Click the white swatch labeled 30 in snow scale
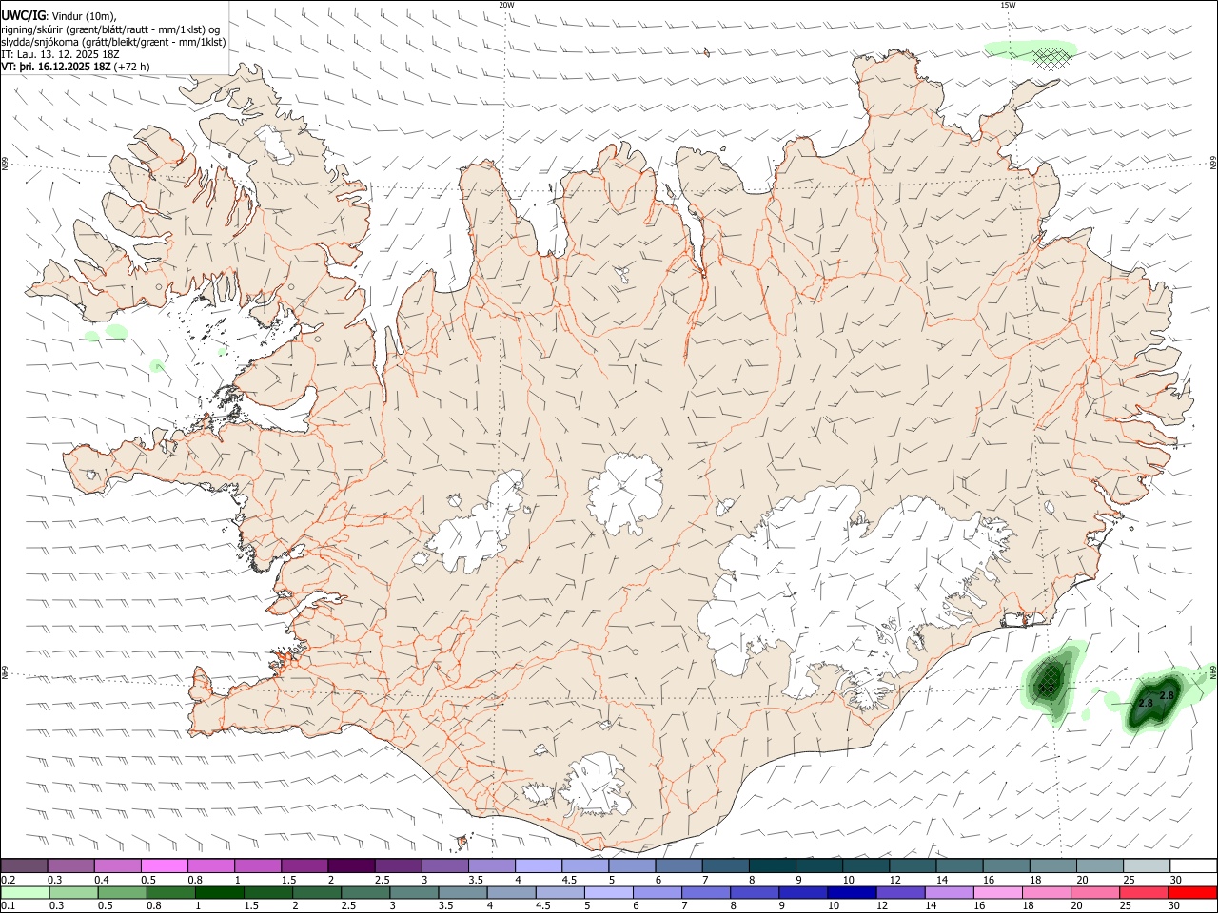The width and height of the screenshot is (1218, 913). pyautogui.click(x=1191, y=865)
